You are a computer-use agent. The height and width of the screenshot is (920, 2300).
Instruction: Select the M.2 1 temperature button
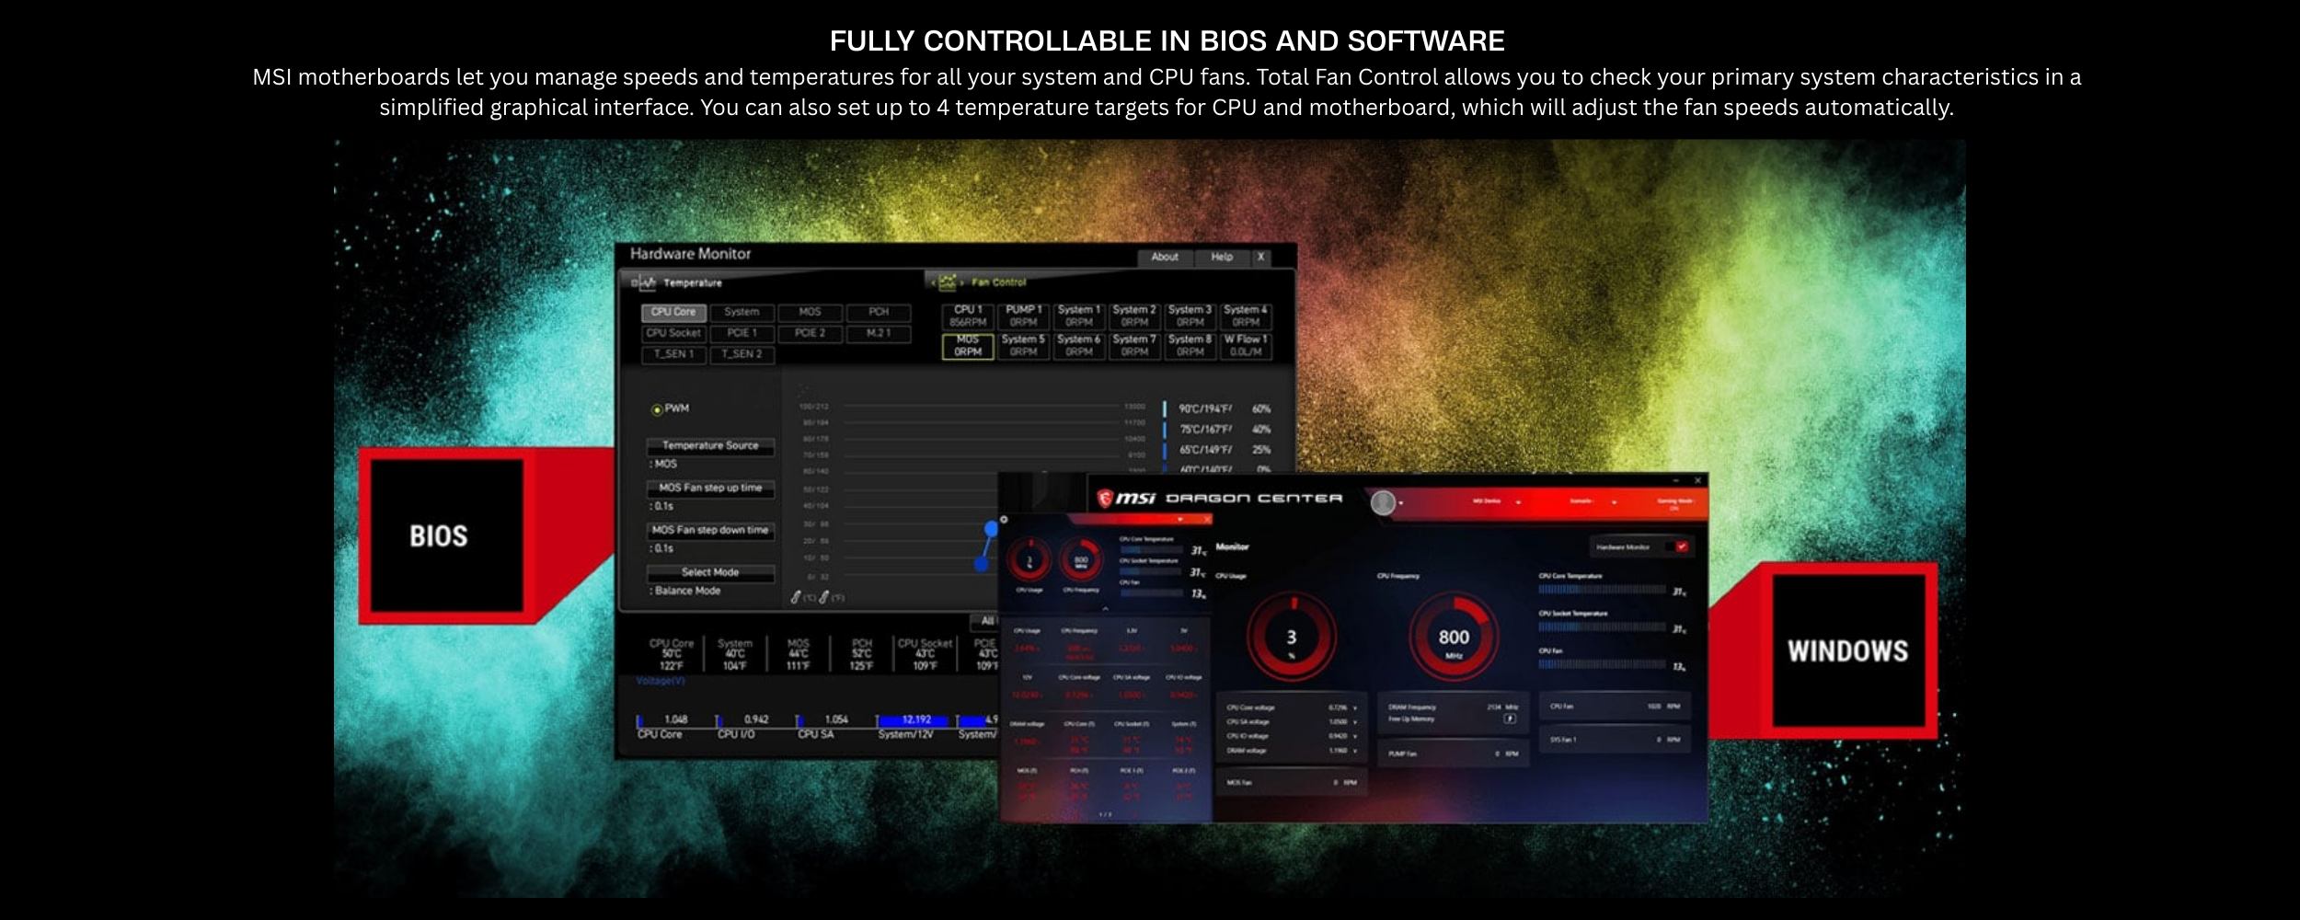point(879,334)
